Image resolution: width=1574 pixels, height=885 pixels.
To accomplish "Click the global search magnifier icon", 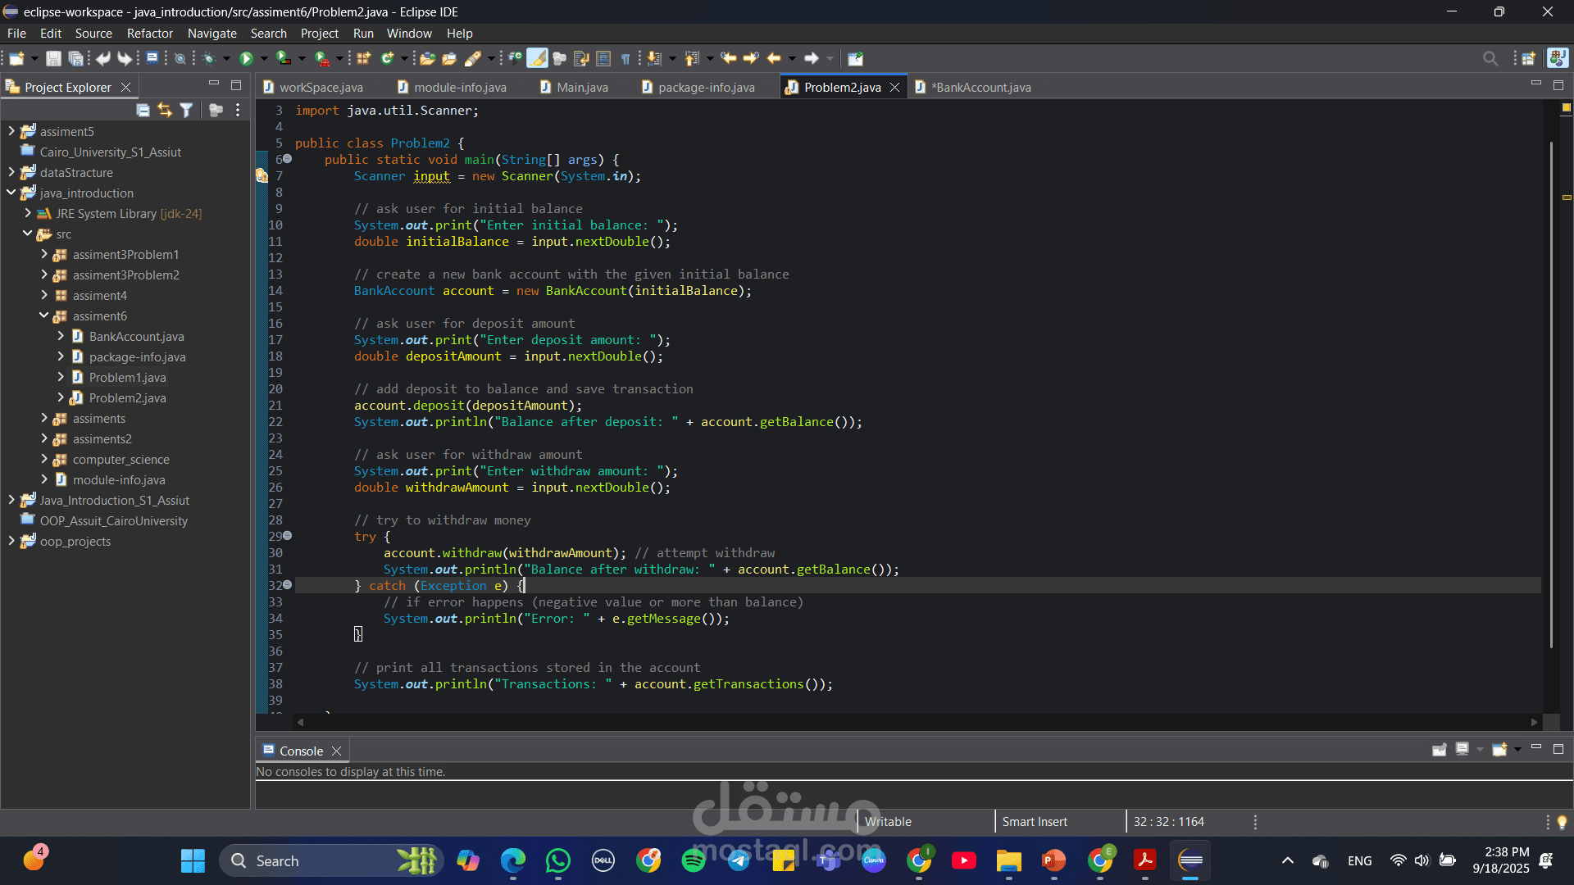I will click(1490, 58).
